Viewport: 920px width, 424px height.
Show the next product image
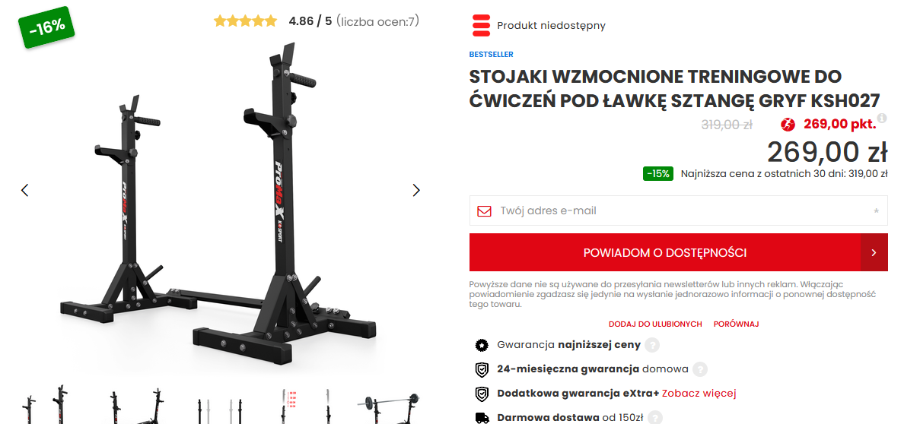[416, 190]
